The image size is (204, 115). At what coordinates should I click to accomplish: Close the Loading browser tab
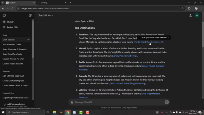(66, 3)
